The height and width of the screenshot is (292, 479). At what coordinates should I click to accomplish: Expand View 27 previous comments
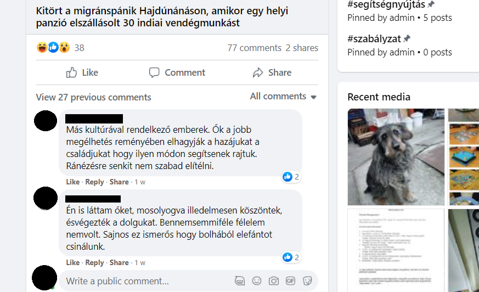point(93,97)
